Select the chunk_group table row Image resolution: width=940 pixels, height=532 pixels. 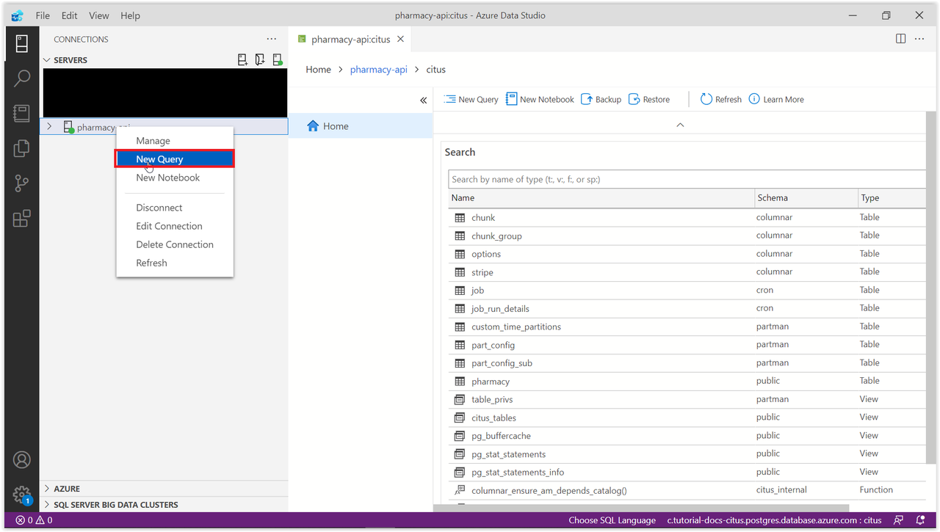(x=687, y=236)
